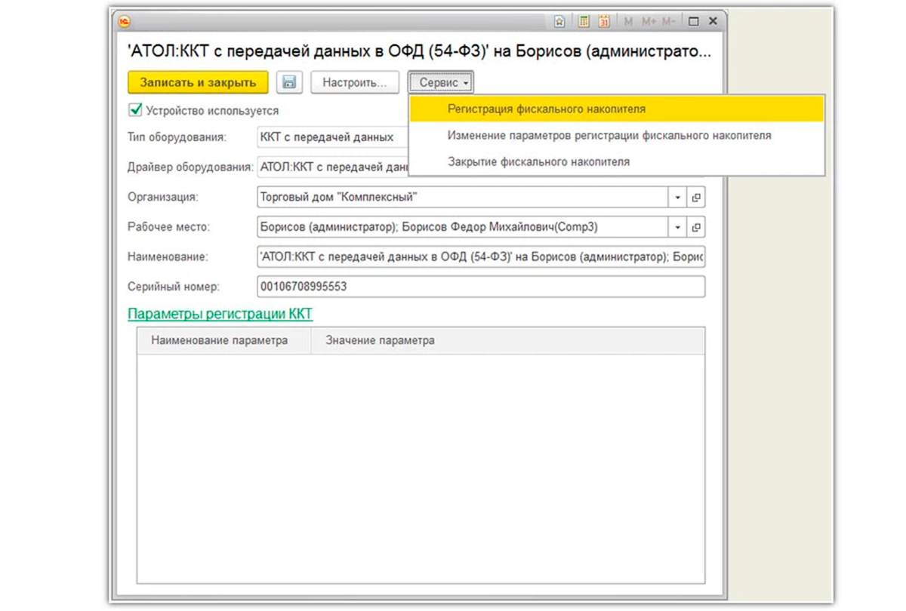
Task: Click the Тип оборудования field
Action: click(332, 137)
